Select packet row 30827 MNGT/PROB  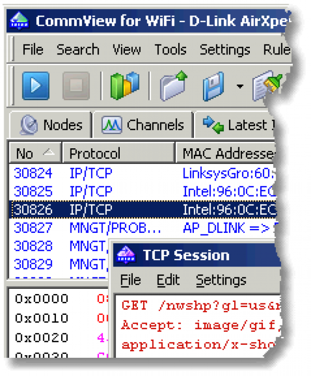click(143, 228)
